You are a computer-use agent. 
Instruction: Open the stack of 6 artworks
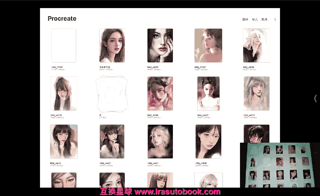[x=112, y=94]
